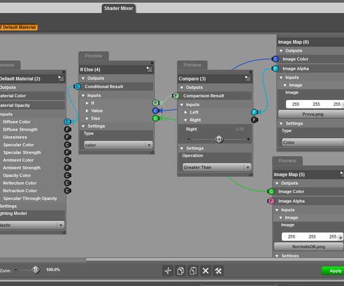Viewport: 344px width, 286px height.
Task: Select the Default Material orange tab
Action: (19, 27)
